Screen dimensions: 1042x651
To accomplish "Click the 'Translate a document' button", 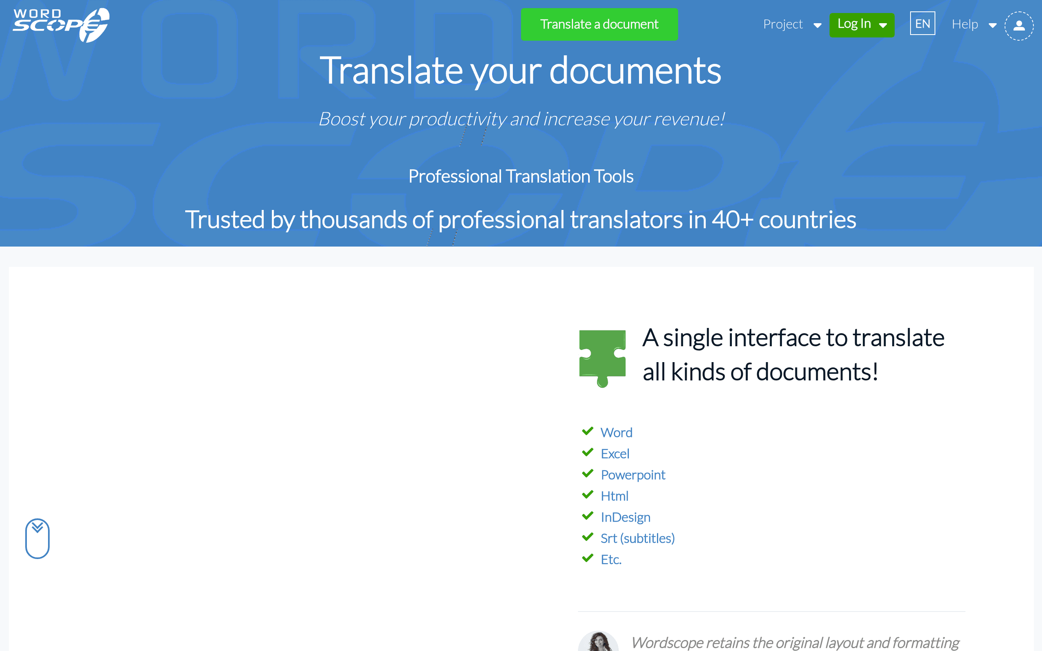I will pos(600,24).
